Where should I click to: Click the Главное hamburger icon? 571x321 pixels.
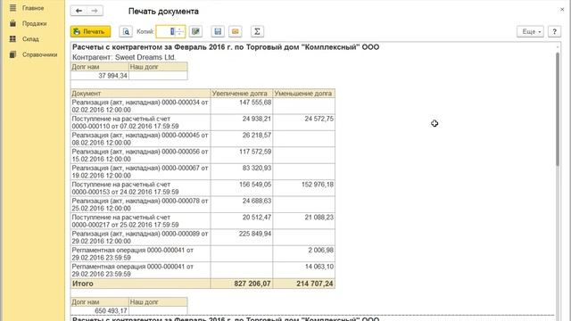pos(12,8)
